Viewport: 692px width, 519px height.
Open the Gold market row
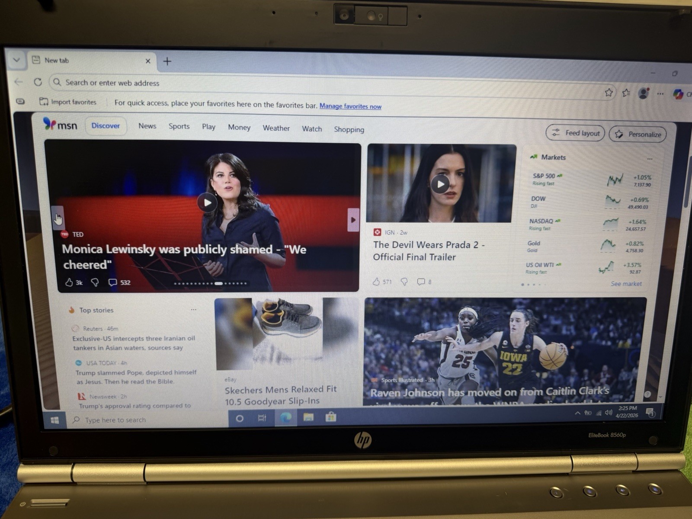click(585, 247)
